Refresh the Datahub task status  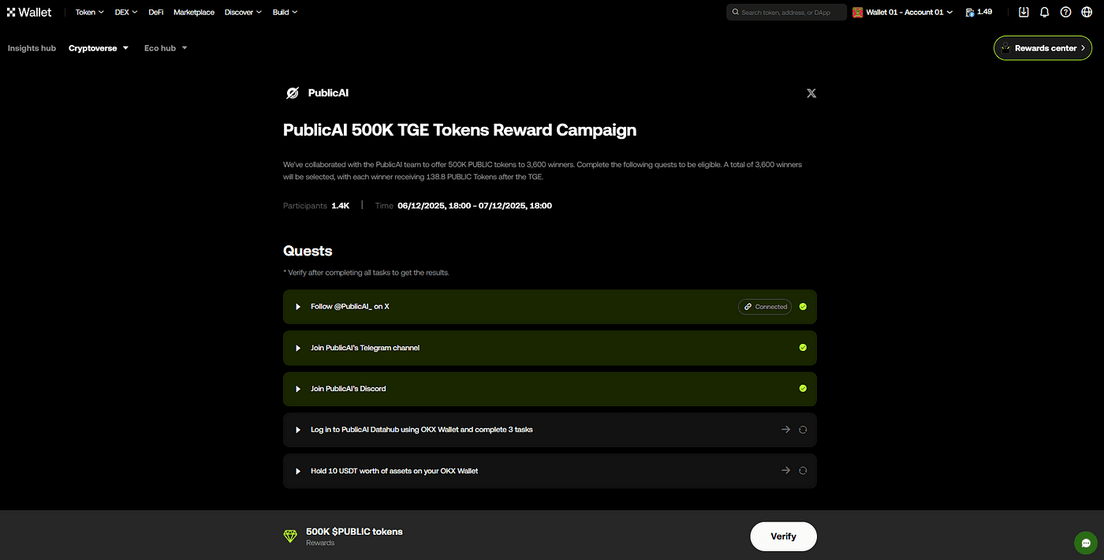pyautogui.click(x=803, y=430)
